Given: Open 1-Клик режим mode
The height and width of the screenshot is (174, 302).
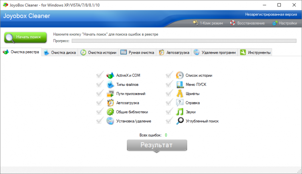Looking at the screenshot, I should click(x=208, y=23).
